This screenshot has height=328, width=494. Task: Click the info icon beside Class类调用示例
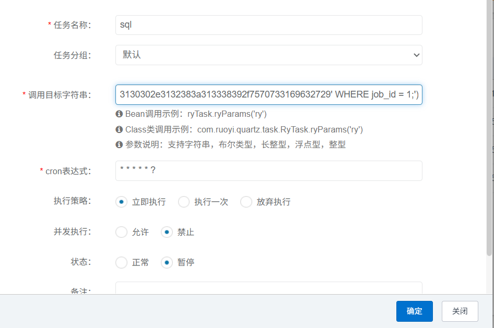(x=119, y=129)
